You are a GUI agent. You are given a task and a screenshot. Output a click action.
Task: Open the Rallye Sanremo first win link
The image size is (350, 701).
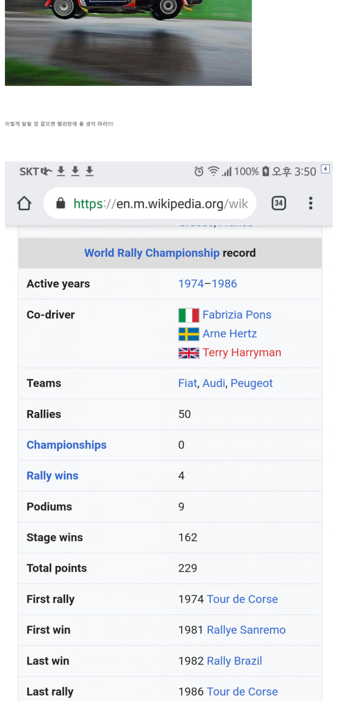pyautogui.click(x=246, y=630)
